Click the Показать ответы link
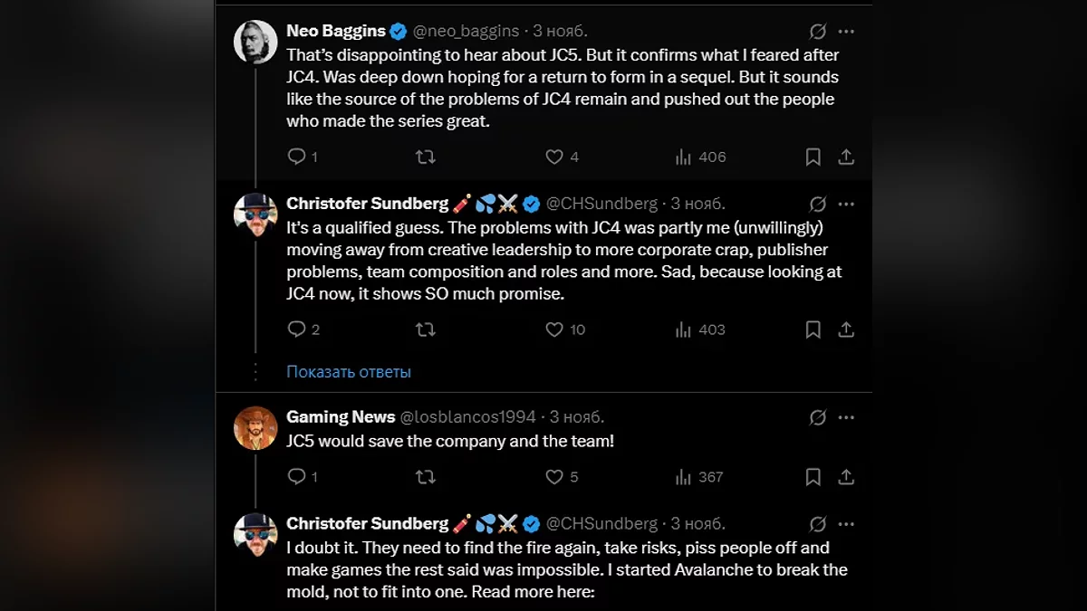The height and width of the screenshot is (611, 1087). click(x=349, y=371)
